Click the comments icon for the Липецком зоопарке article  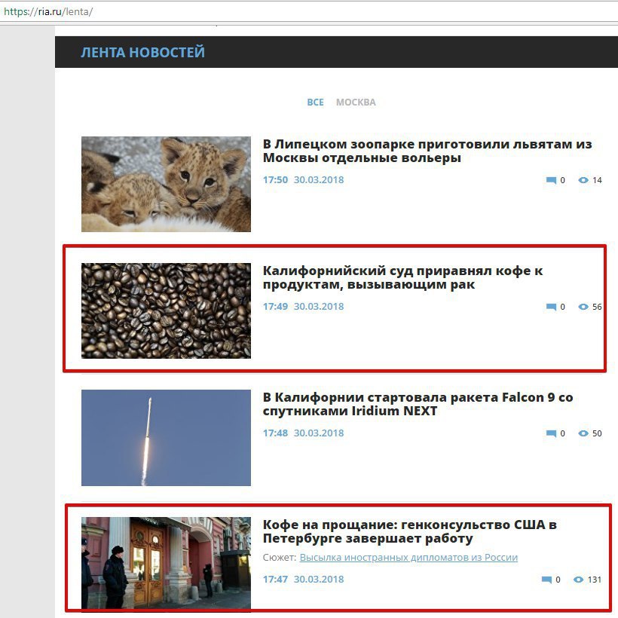551,181
